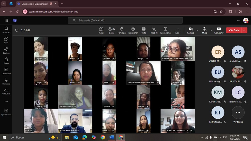251x141 pixels.
Task: Open Word from the Windows taskbar
Action: [111, 137]
